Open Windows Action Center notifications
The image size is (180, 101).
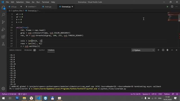175,98
